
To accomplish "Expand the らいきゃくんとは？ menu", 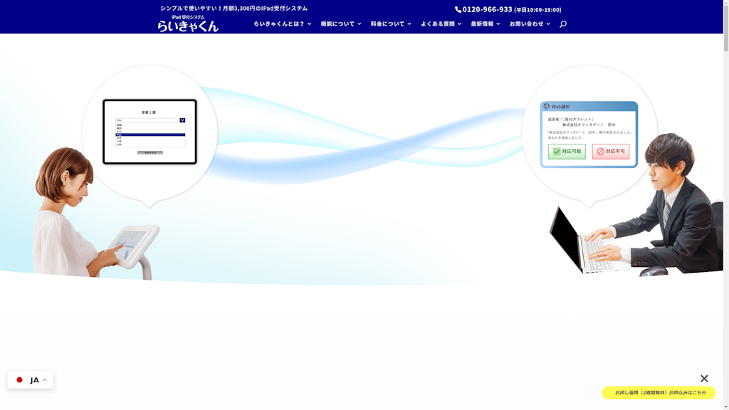I will coord(282,24).
